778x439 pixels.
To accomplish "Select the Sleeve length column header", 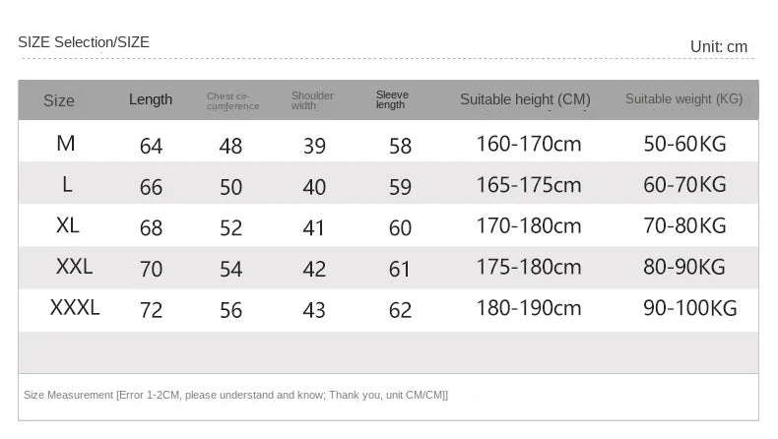I will [392, 99].
